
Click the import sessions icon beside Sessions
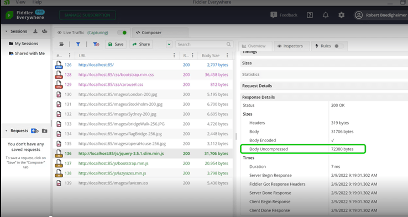pos(35,31)
